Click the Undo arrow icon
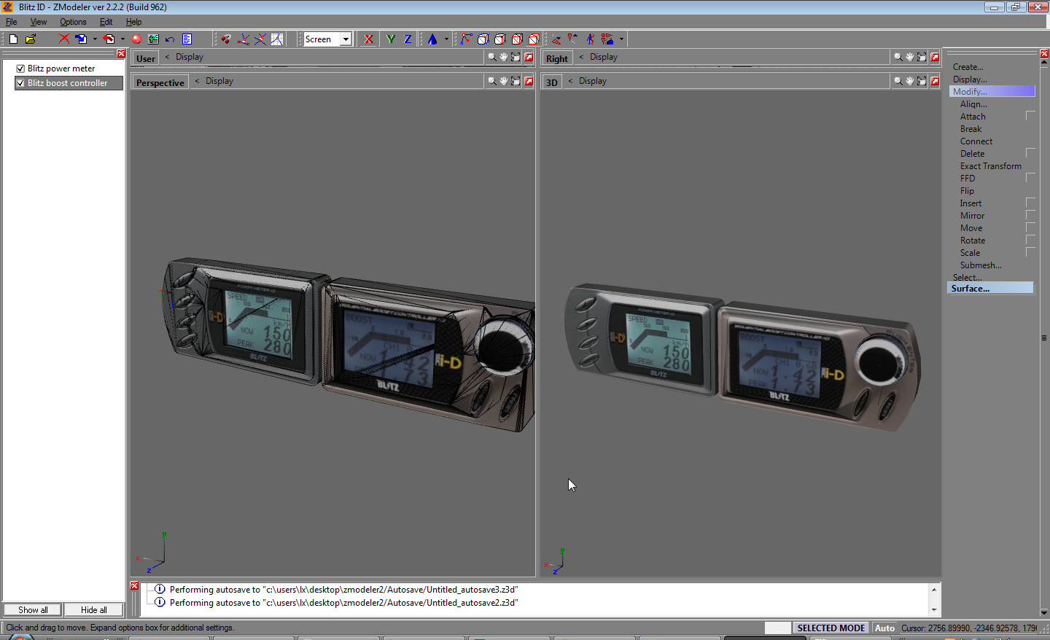The width and height of the screenshot is (1050, 640). click(x=170, y=39)
